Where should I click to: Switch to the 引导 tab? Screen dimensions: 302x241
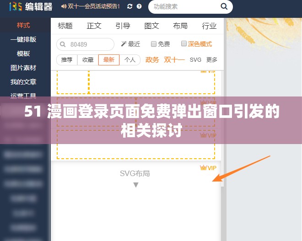coord(123,26)
